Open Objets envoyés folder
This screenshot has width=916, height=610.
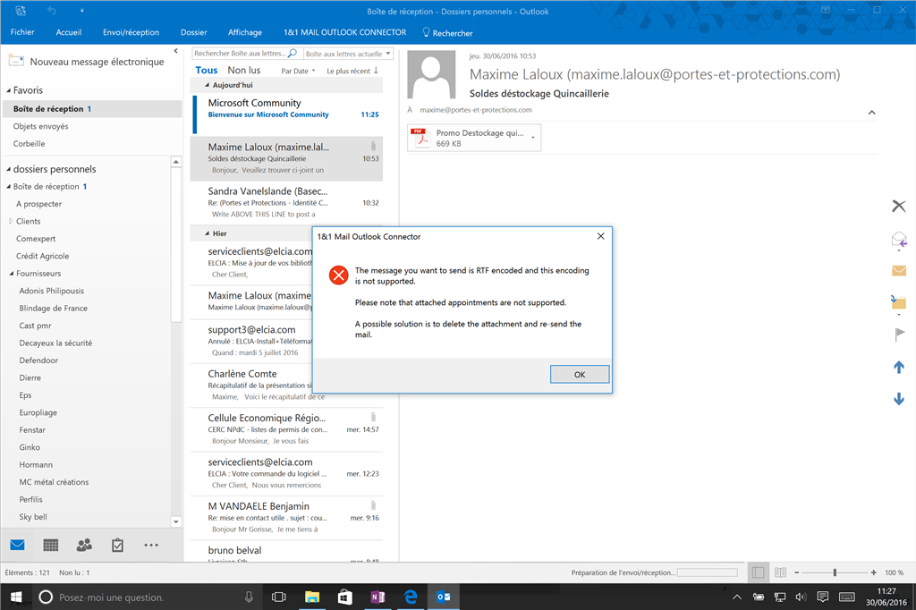click(x=40, y=126)
